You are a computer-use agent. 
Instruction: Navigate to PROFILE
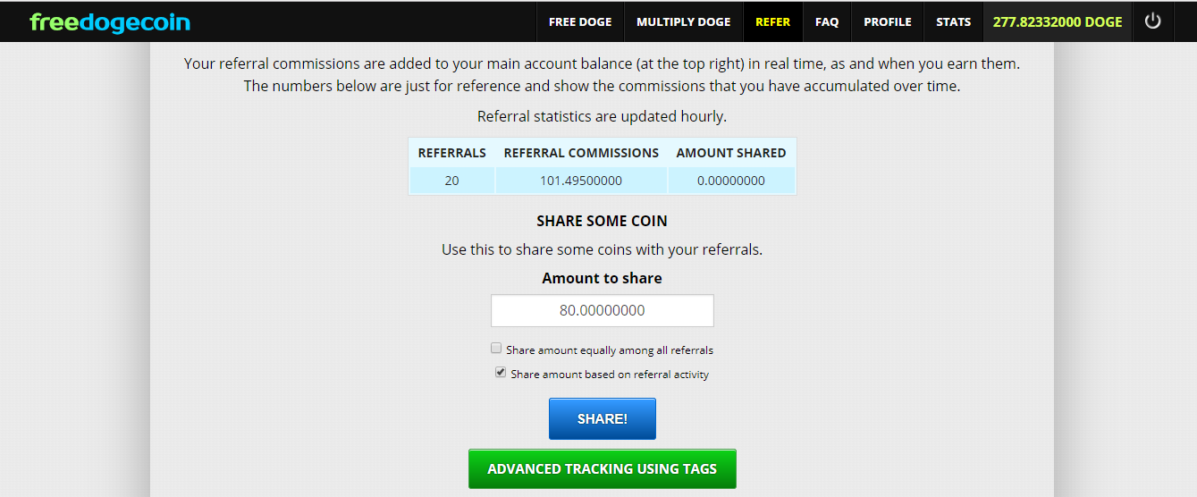(x=888, y=21)
